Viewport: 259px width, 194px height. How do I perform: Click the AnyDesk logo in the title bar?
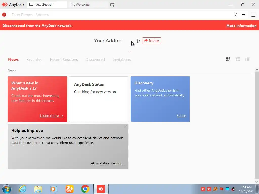click(x=5, y=5)
